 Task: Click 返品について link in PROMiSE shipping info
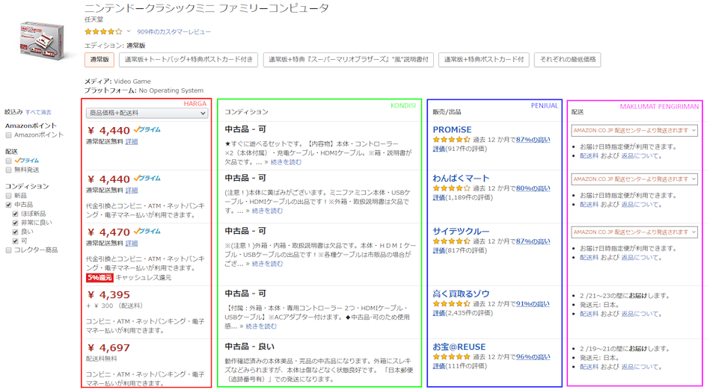click(x=640, y=156)
